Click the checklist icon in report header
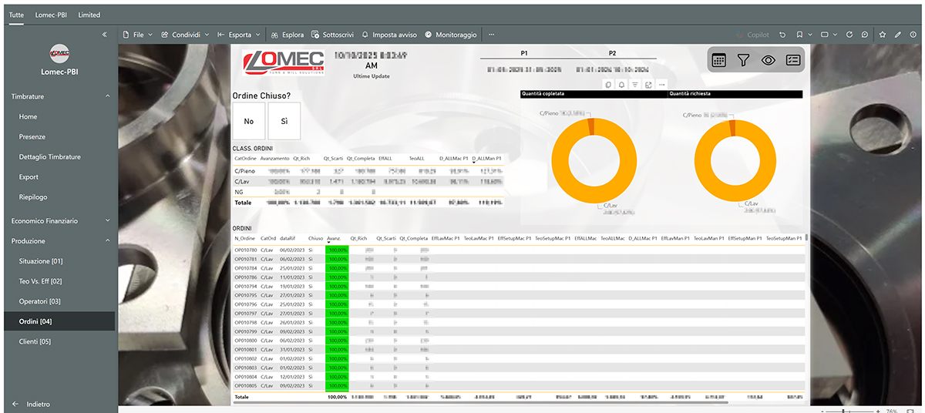This screenshot has width=925, height=413. tap(793, 60)
